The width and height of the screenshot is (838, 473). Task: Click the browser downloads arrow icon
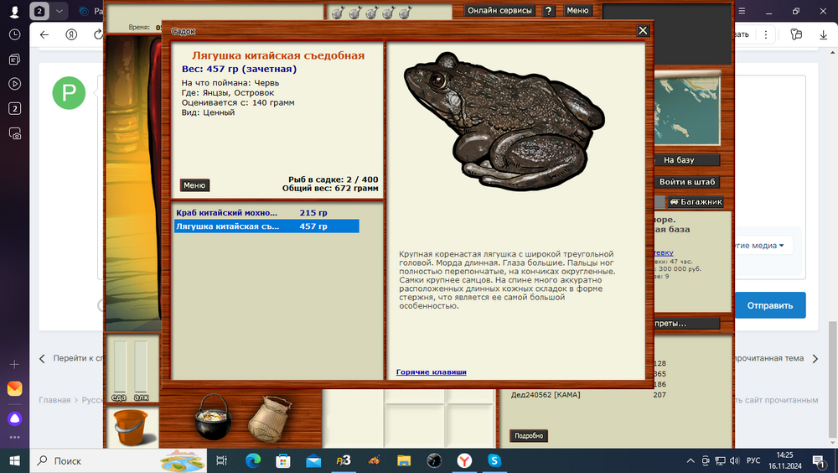(822, 34)
